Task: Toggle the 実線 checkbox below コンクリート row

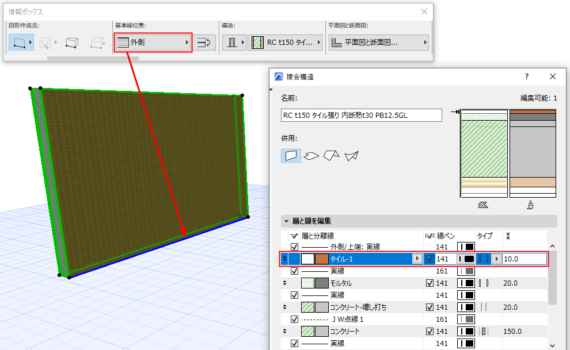Action: point(294,343)
